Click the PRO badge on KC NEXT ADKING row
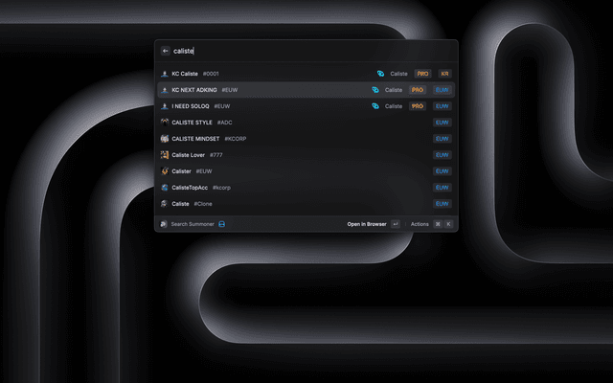Screen dimensions: 613x383 pos(418,90)
